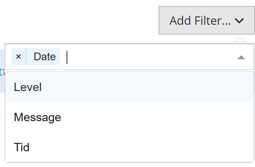Pick the Tid filter option
This screenshot has height=167, width=255.
point(22,147)
